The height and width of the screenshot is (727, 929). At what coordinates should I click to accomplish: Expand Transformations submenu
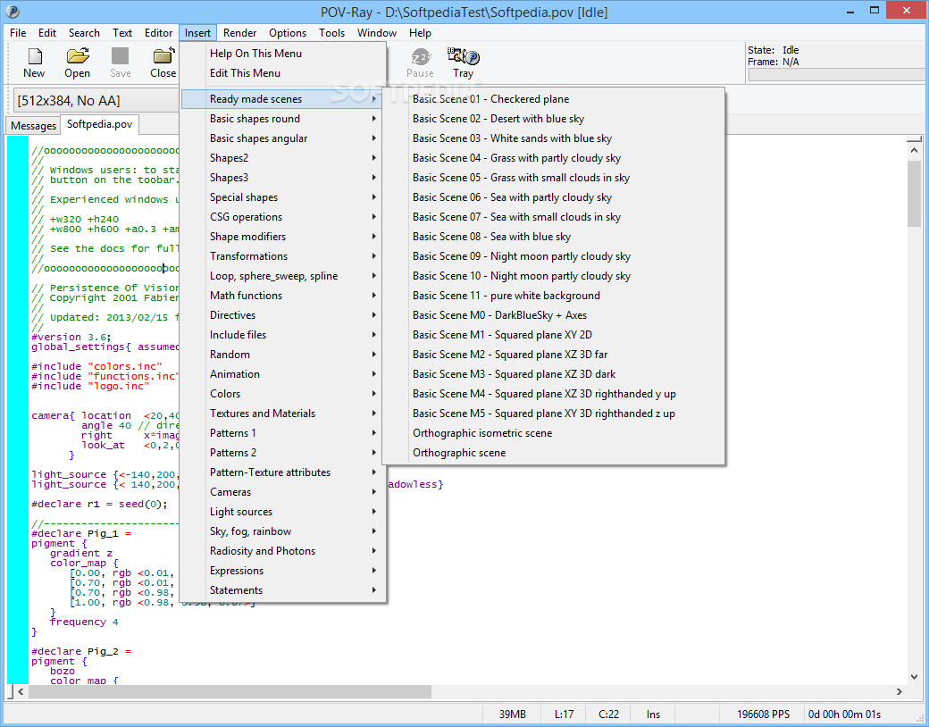283,256
